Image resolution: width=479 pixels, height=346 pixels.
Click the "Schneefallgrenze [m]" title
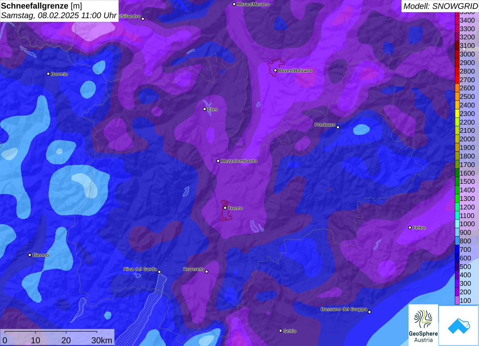pyautogui.click(x=41, y=6)
